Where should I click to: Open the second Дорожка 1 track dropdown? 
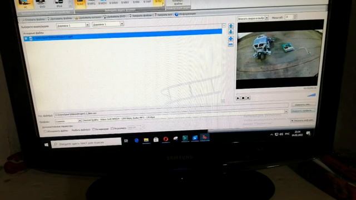point(108,24)
